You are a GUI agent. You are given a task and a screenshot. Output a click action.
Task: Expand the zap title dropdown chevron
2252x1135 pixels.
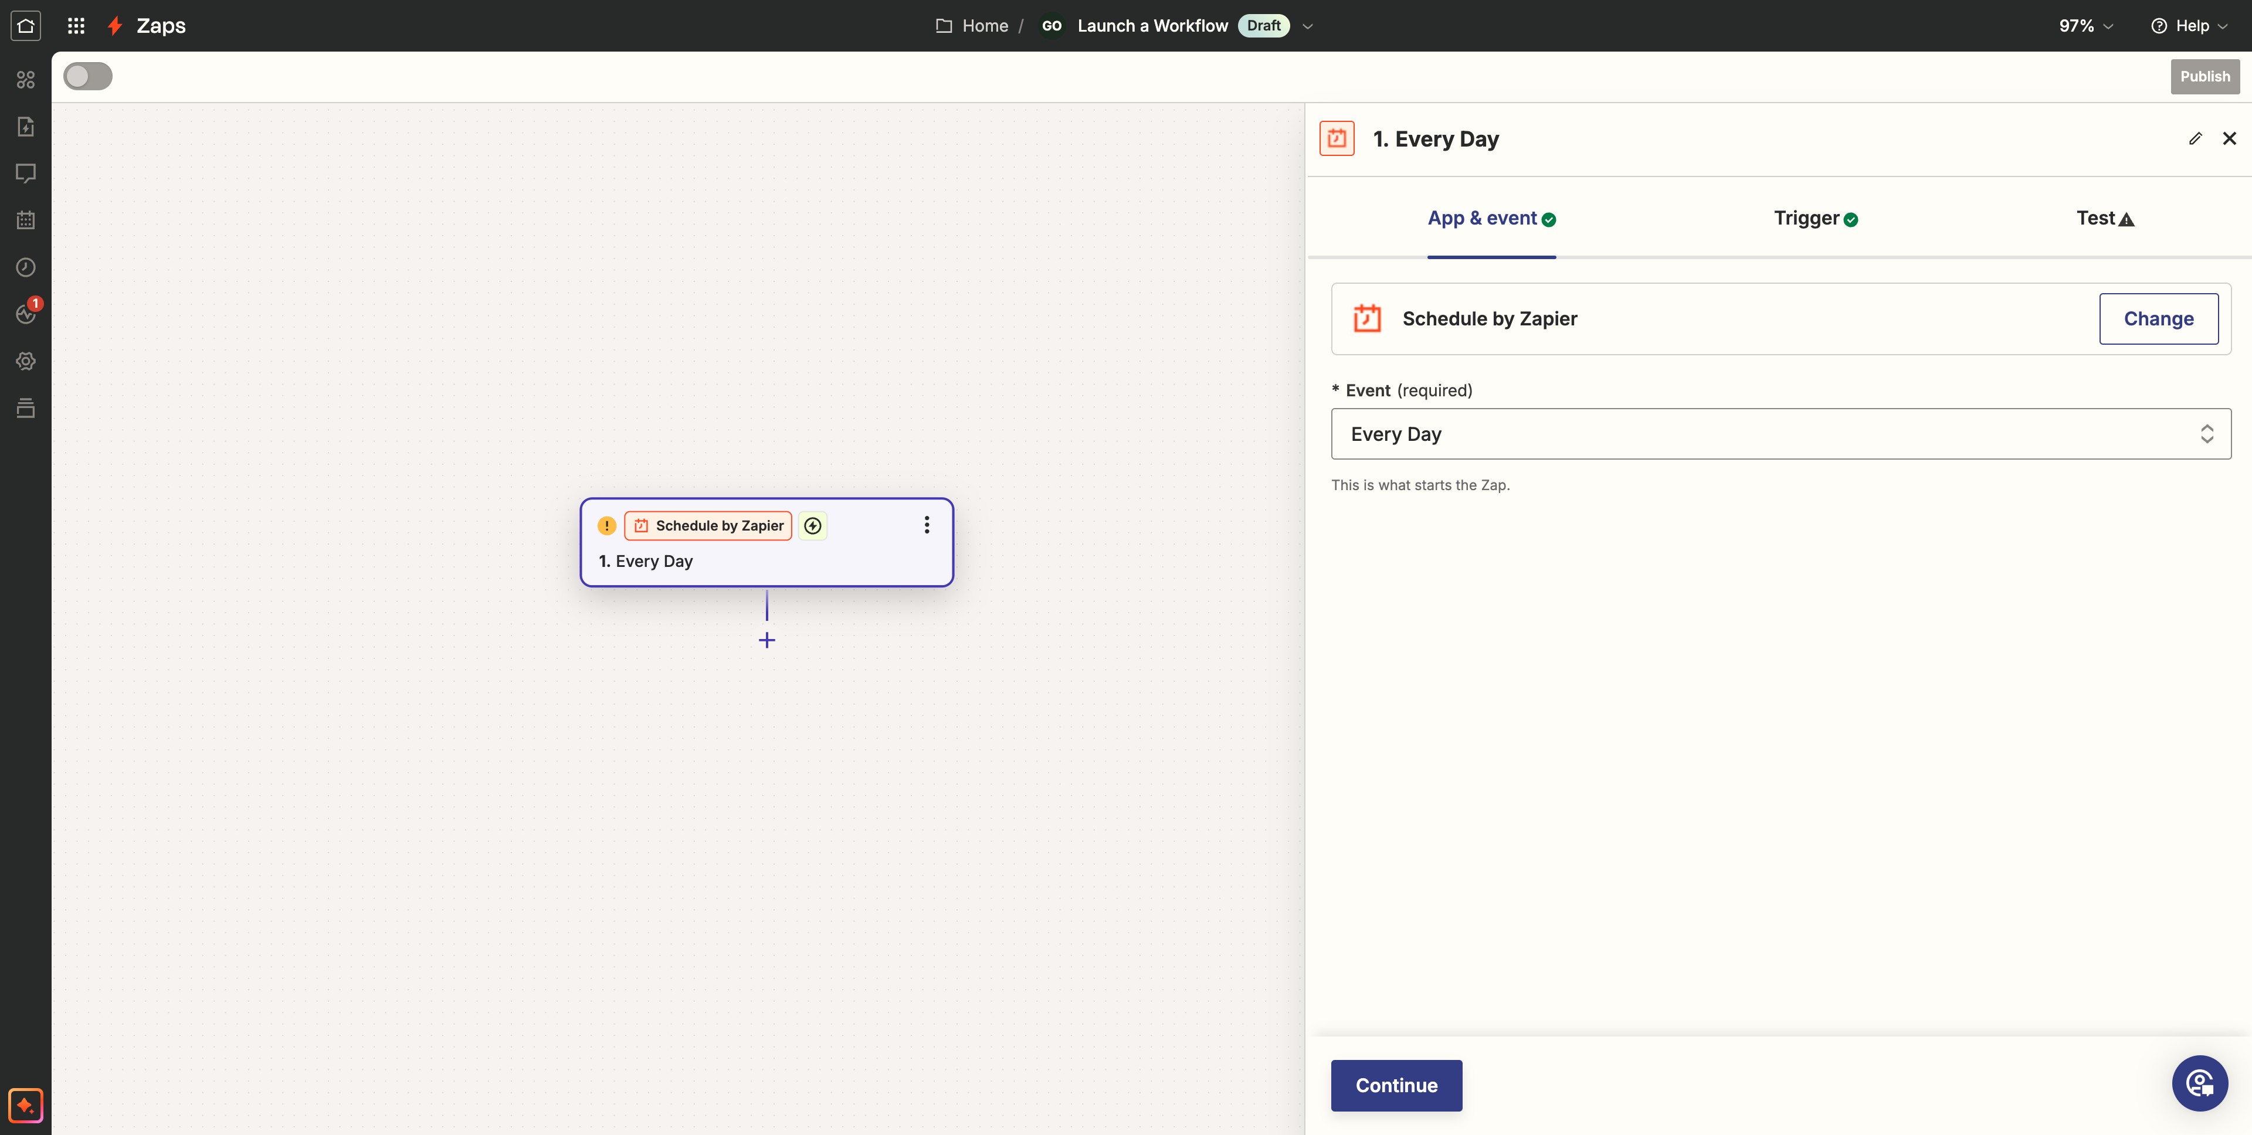coord(1308,26)
